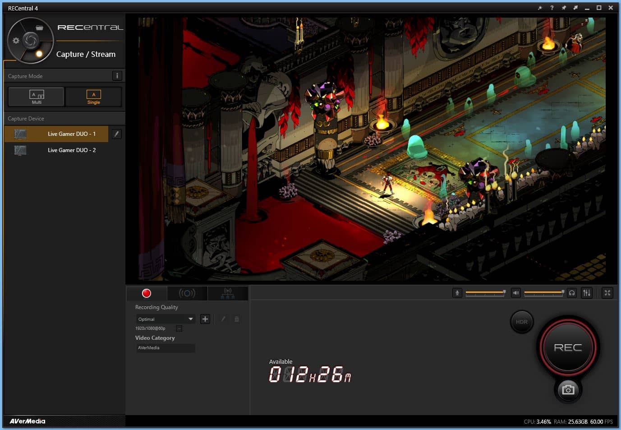Select Live Gamer DUO - 2 device
621x430 pixels.
[x=56, y=150]
